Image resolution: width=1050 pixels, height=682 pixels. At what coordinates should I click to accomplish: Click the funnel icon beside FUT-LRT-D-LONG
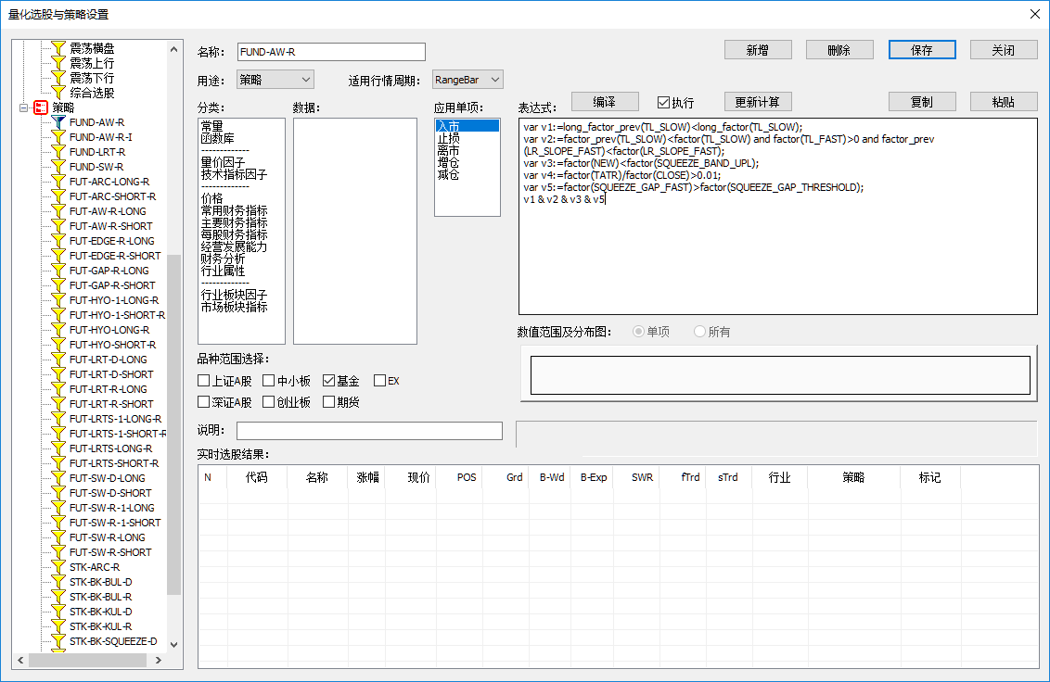point(59,360)
